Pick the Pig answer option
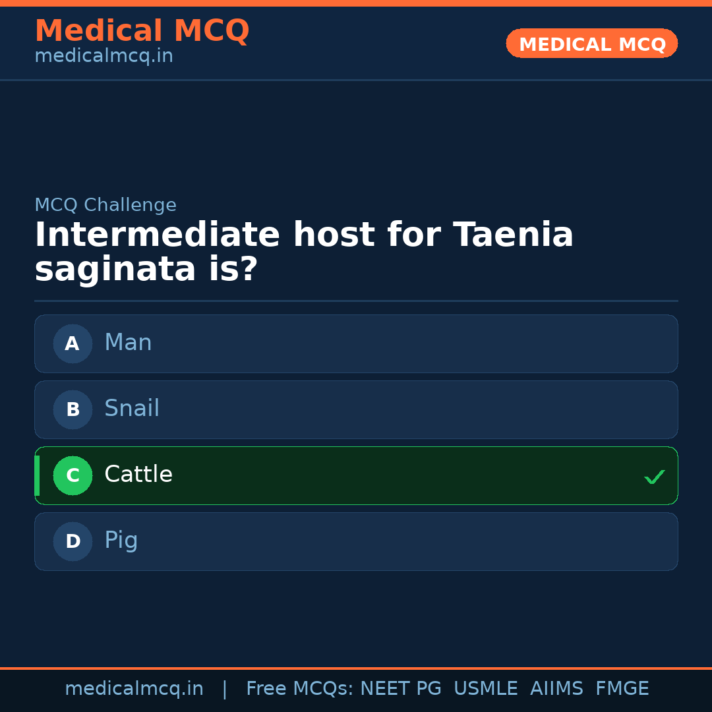The height and width of the screenshot is (712, 712). click(x=356, y=541)
